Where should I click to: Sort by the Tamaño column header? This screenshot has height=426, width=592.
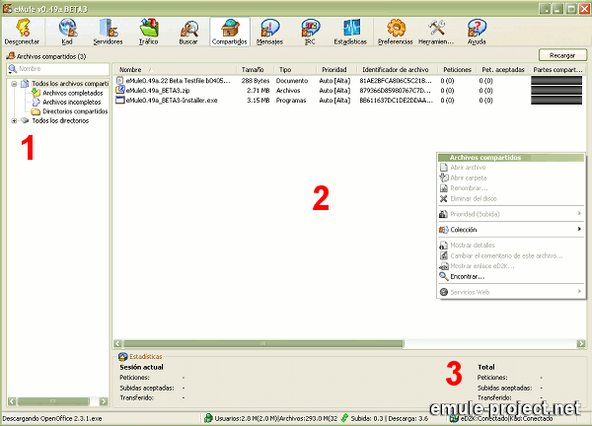tap(256, 69)
